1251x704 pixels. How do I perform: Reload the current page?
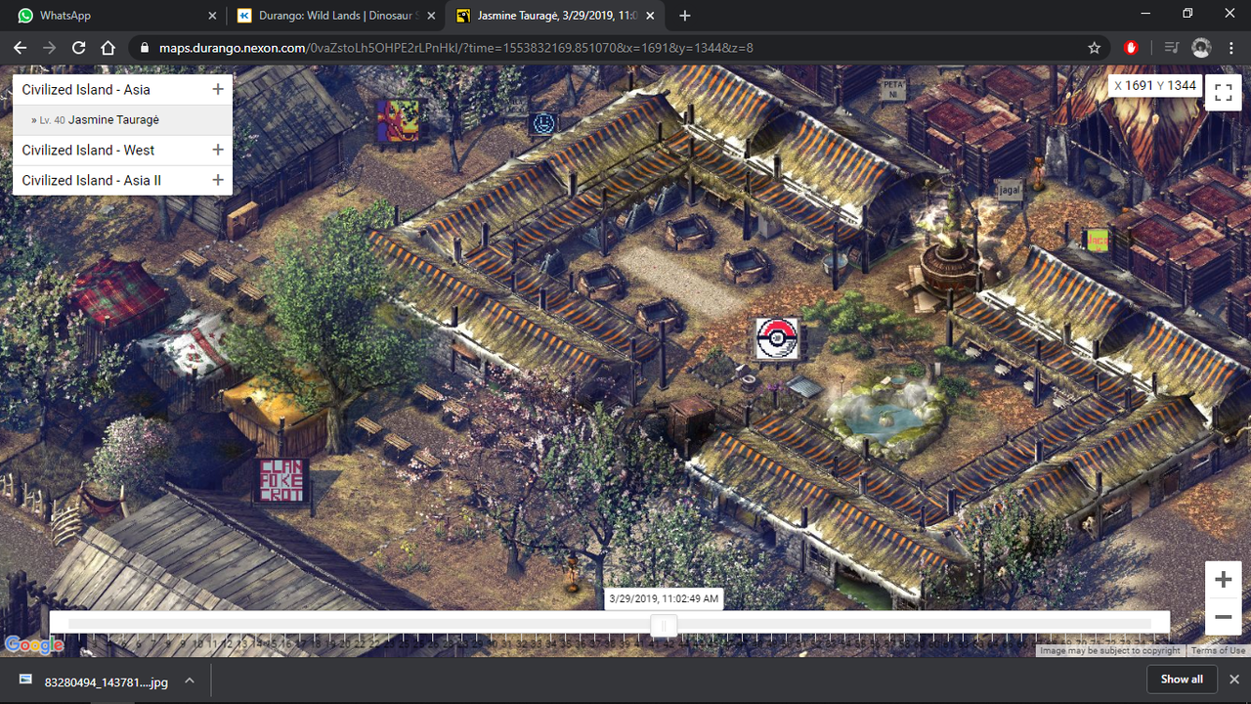coord(79,48)
